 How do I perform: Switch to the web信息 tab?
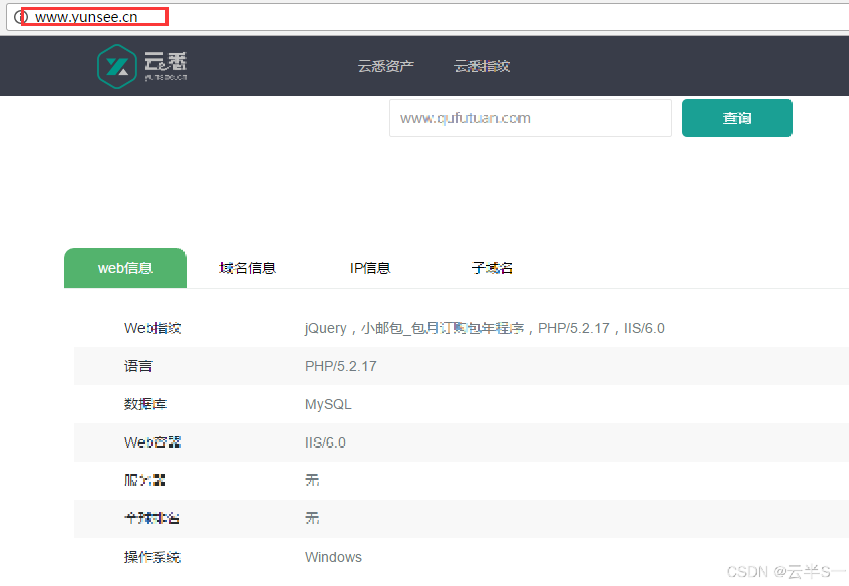tap(125, 268)
